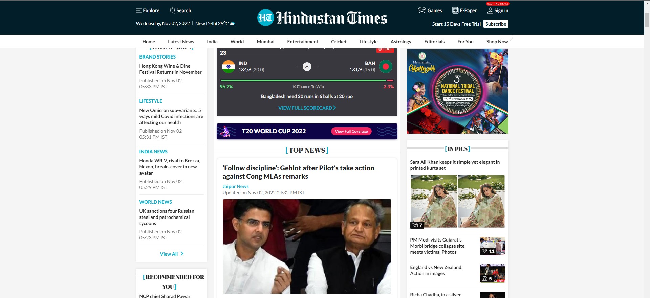Click the India flag team icon

coord(229,67)
